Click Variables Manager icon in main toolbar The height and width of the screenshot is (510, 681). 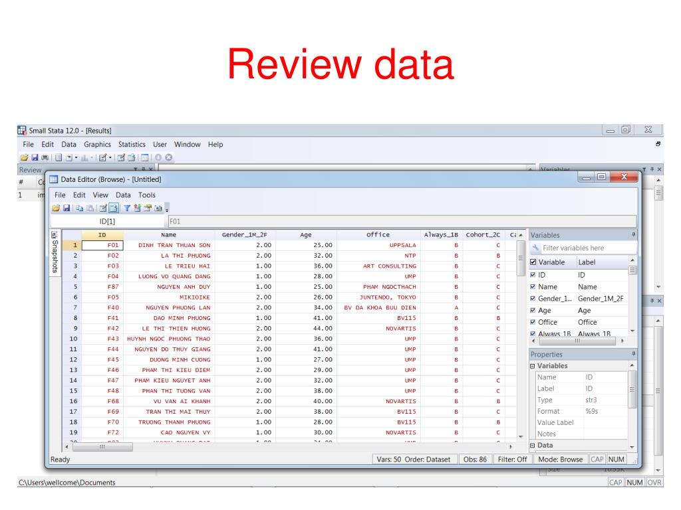click(x=144, y=157)
